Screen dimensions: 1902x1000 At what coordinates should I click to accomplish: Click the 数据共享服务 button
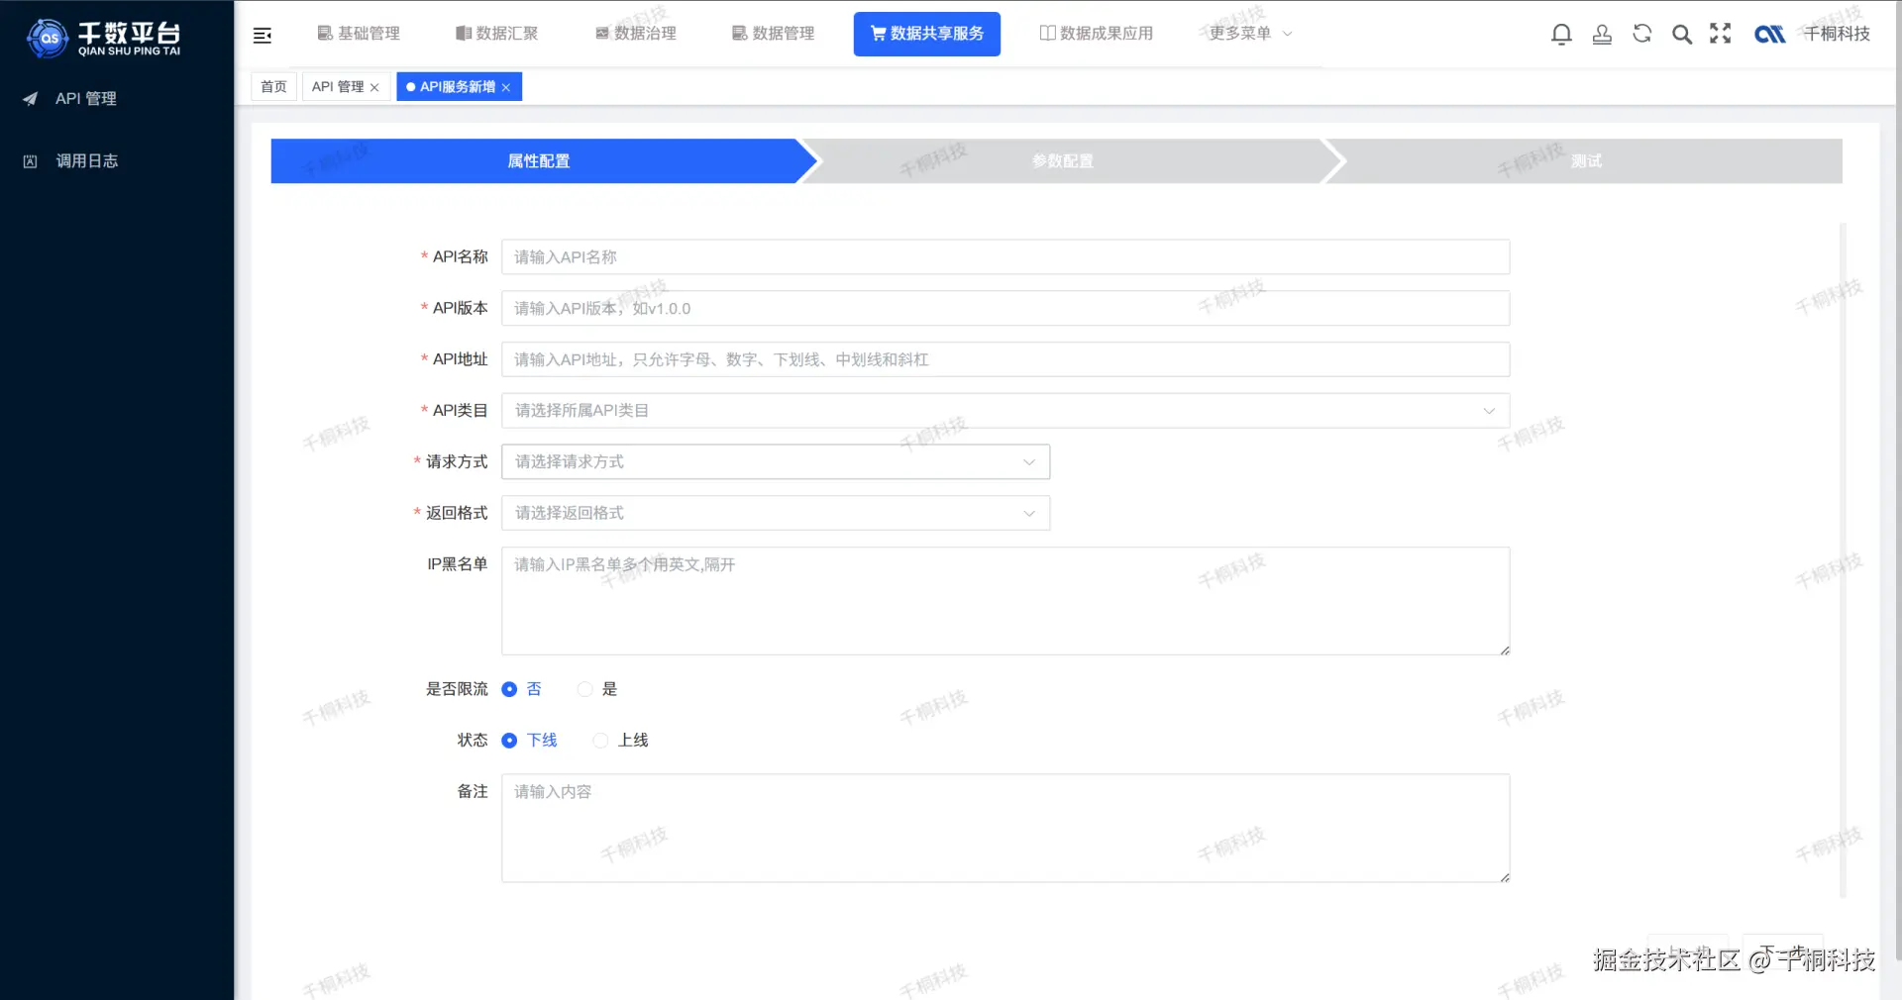[926, 33]
